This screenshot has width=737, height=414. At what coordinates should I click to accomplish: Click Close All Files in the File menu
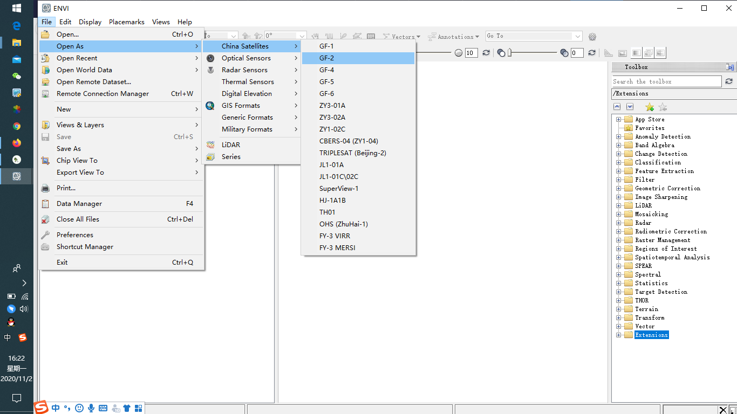click(x=121, y=219)
